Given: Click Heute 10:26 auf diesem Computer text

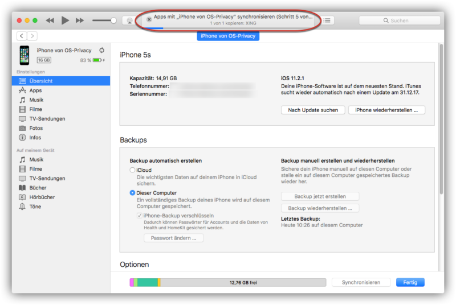Looking at the screenshot, I should point(321,225).
